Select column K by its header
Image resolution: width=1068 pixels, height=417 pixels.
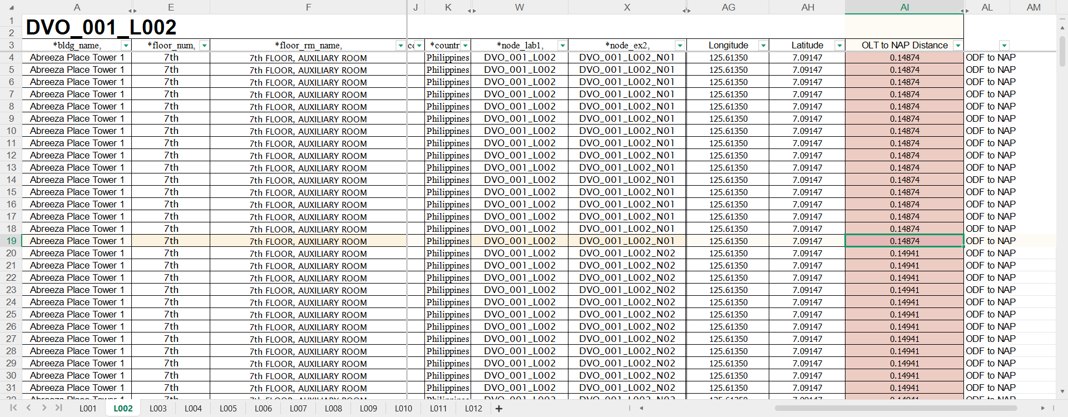448,7
